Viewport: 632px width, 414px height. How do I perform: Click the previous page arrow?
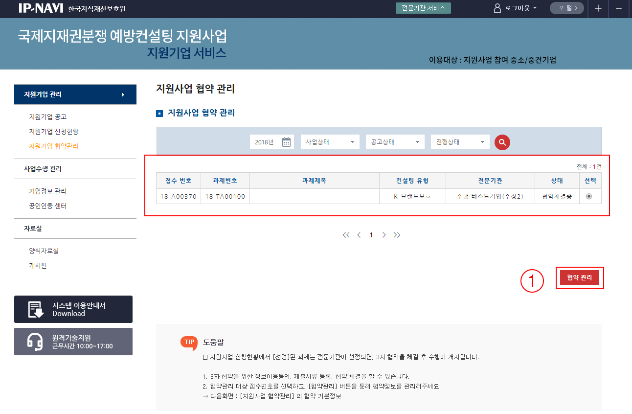[x=359, y=235]
